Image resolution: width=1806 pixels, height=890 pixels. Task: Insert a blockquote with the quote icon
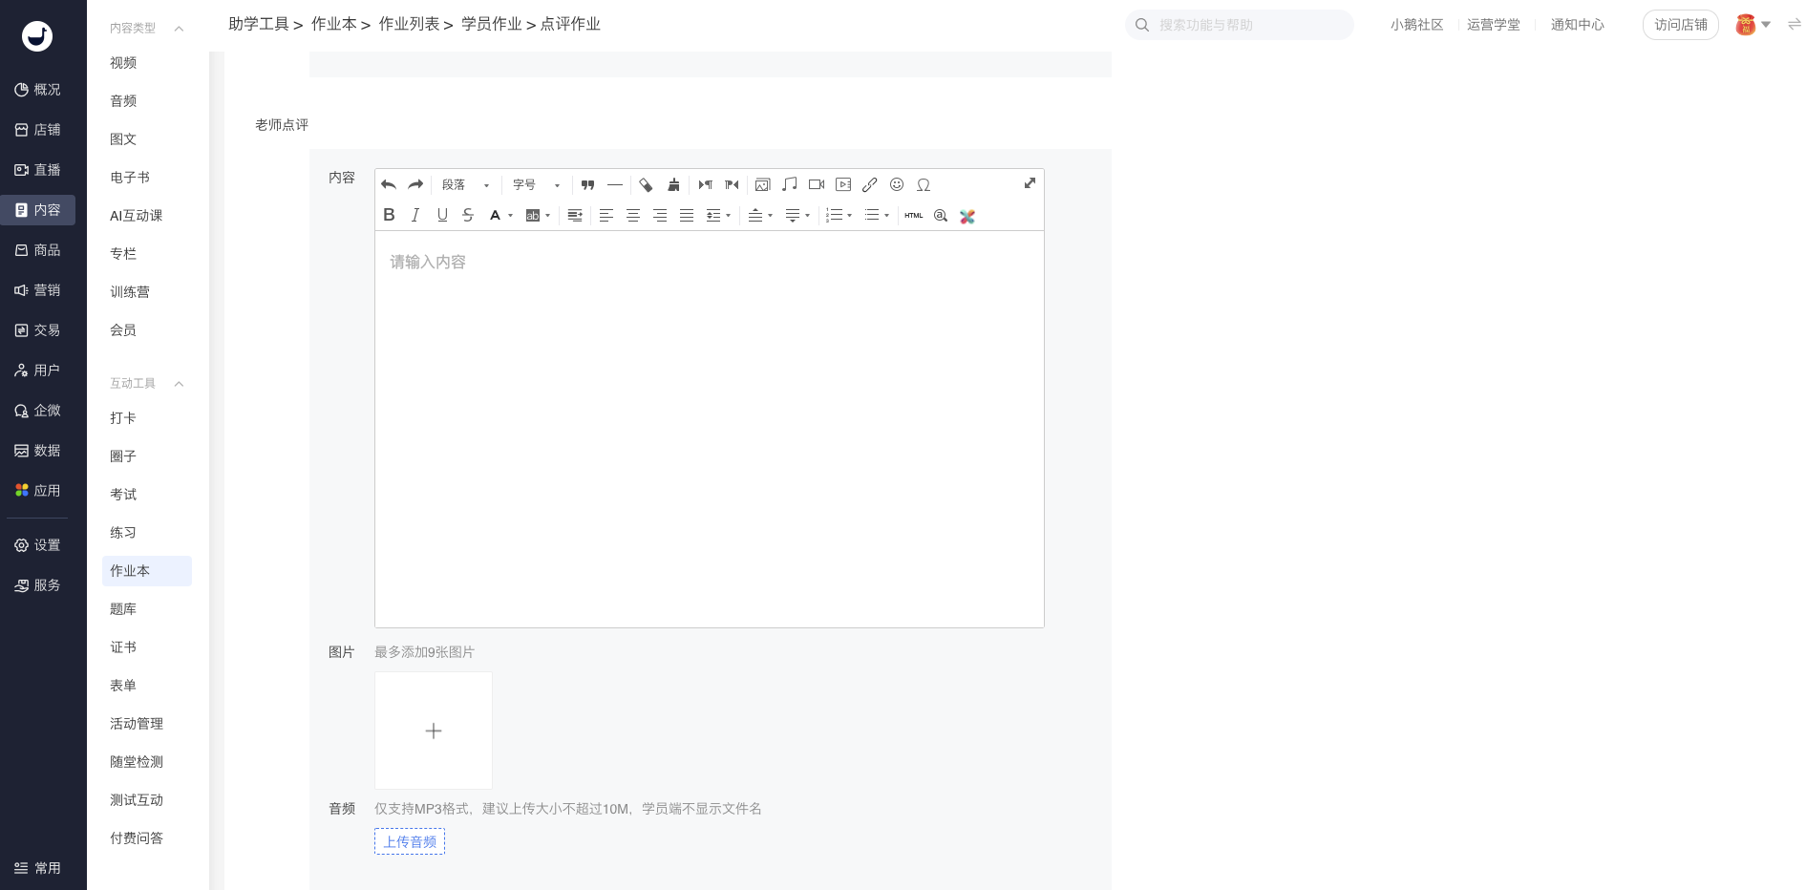point(588,185)
